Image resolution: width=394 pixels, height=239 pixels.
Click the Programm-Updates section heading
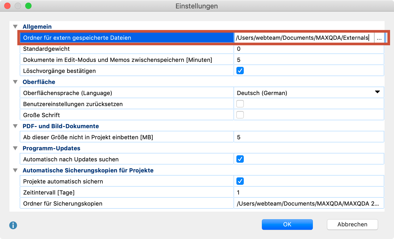point(51,148)
